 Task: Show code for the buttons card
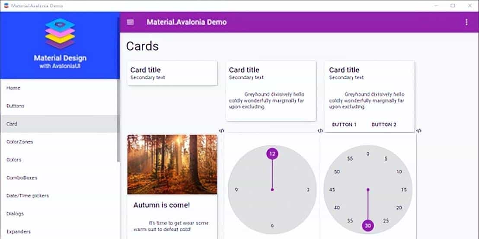coord(418,130)
